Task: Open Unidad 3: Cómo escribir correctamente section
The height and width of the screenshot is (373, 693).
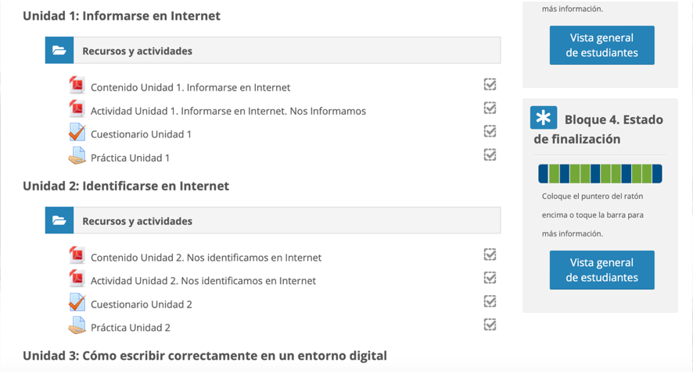Action: coord(205,356)
